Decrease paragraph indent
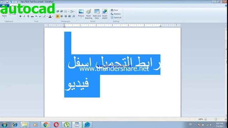Image resolution: width=228 pixels, height=128 pixels. (58, 11)
